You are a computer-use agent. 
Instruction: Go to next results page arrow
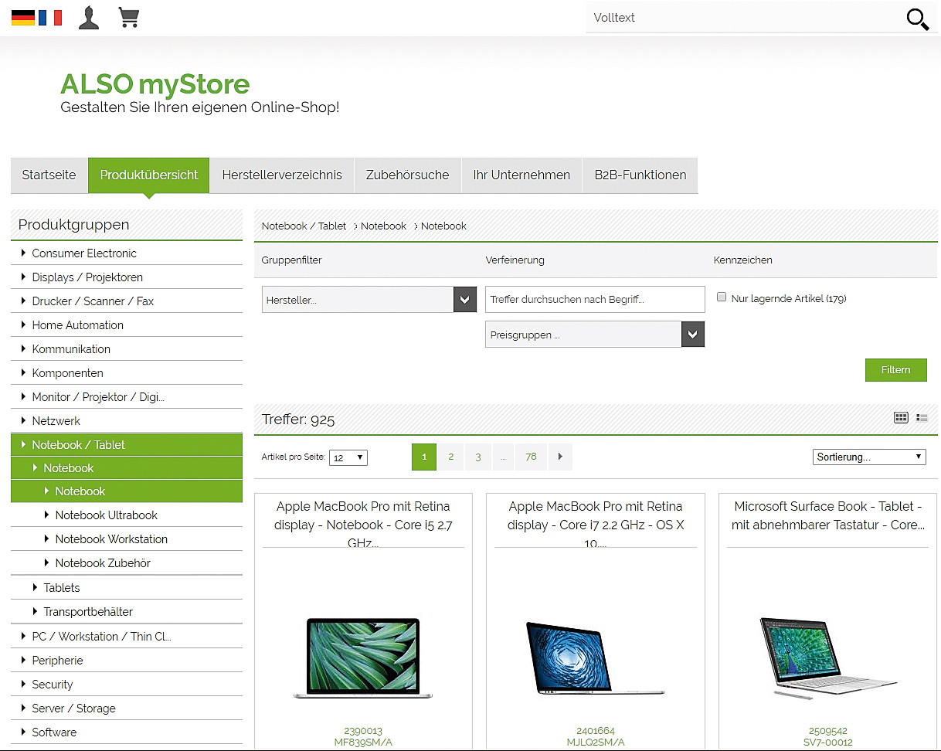(560, 457)
